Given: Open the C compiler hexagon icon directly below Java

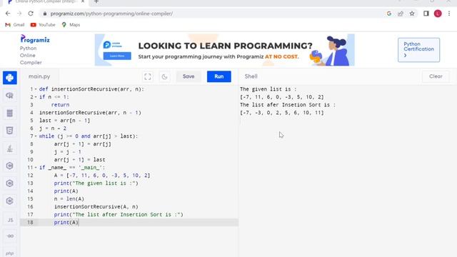Looking at the screenshot, I should tap(9, 166).
